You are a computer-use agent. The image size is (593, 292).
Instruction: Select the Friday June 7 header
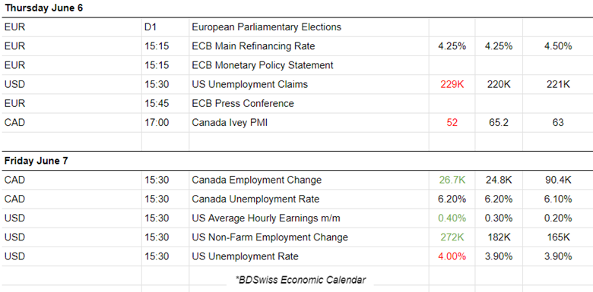(36, 161)
